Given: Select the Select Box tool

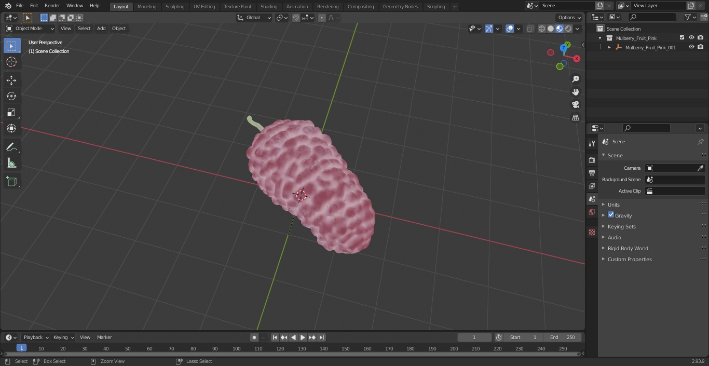Looking at the screenshot, I should pos(11,46).
